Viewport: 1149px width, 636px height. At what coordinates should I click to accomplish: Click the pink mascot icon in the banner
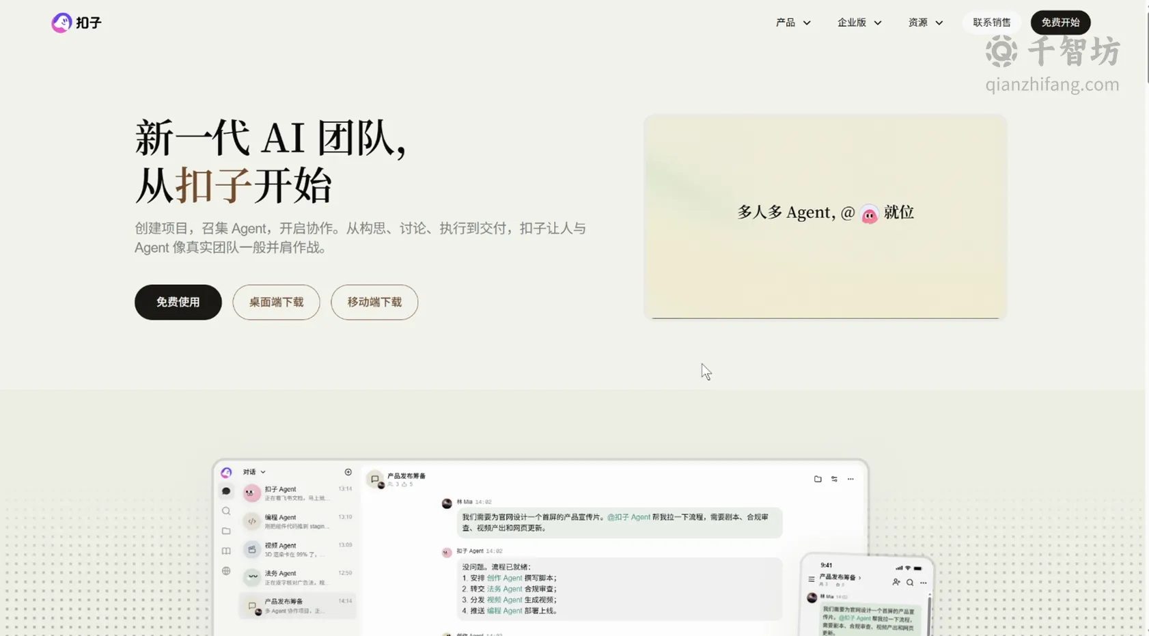click(x=869, y=215)
